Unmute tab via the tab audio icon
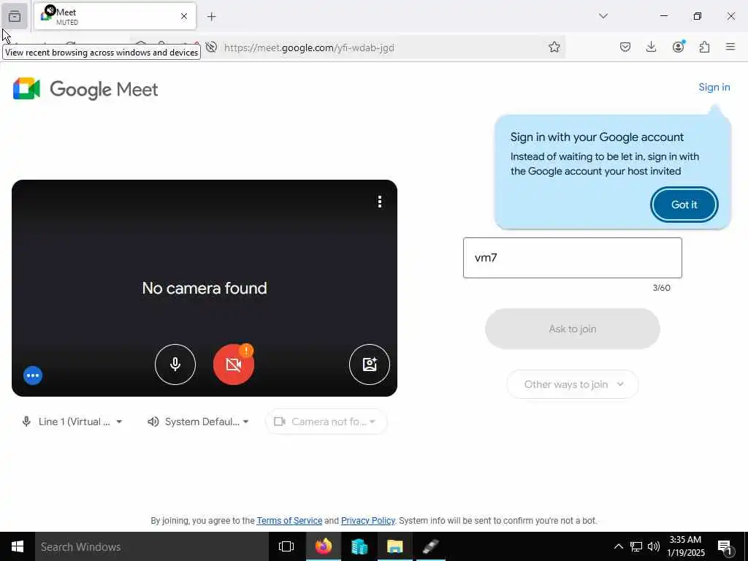The width and height of the screenshot is (748, 561). tap(50, 10)
